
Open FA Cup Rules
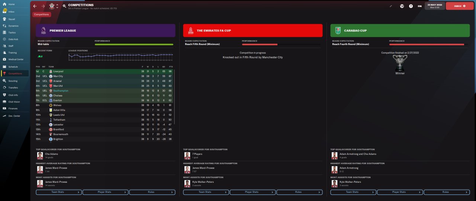pos(299,192)
